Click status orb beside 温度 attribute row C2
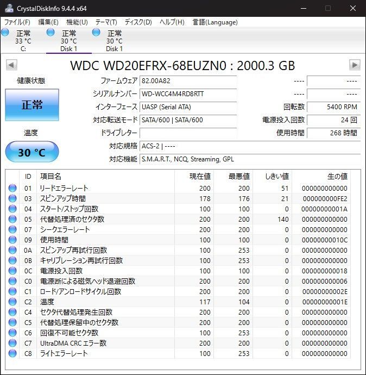The image size is (366, 375). [x=12, y=302]
